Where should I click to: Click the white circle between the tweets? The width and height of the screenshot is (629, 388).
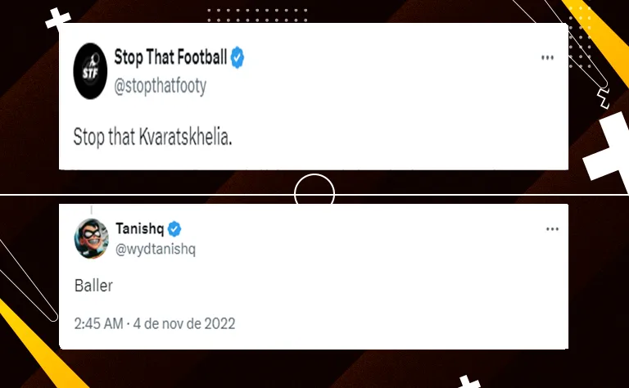point(314,194)
